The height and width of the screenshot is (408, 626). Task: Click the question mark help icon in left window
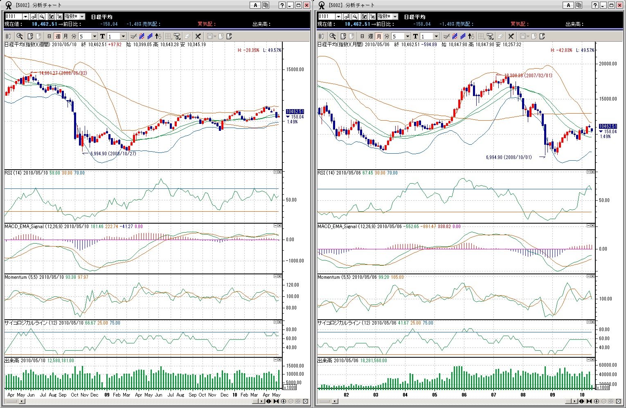[x=282, y=5]
